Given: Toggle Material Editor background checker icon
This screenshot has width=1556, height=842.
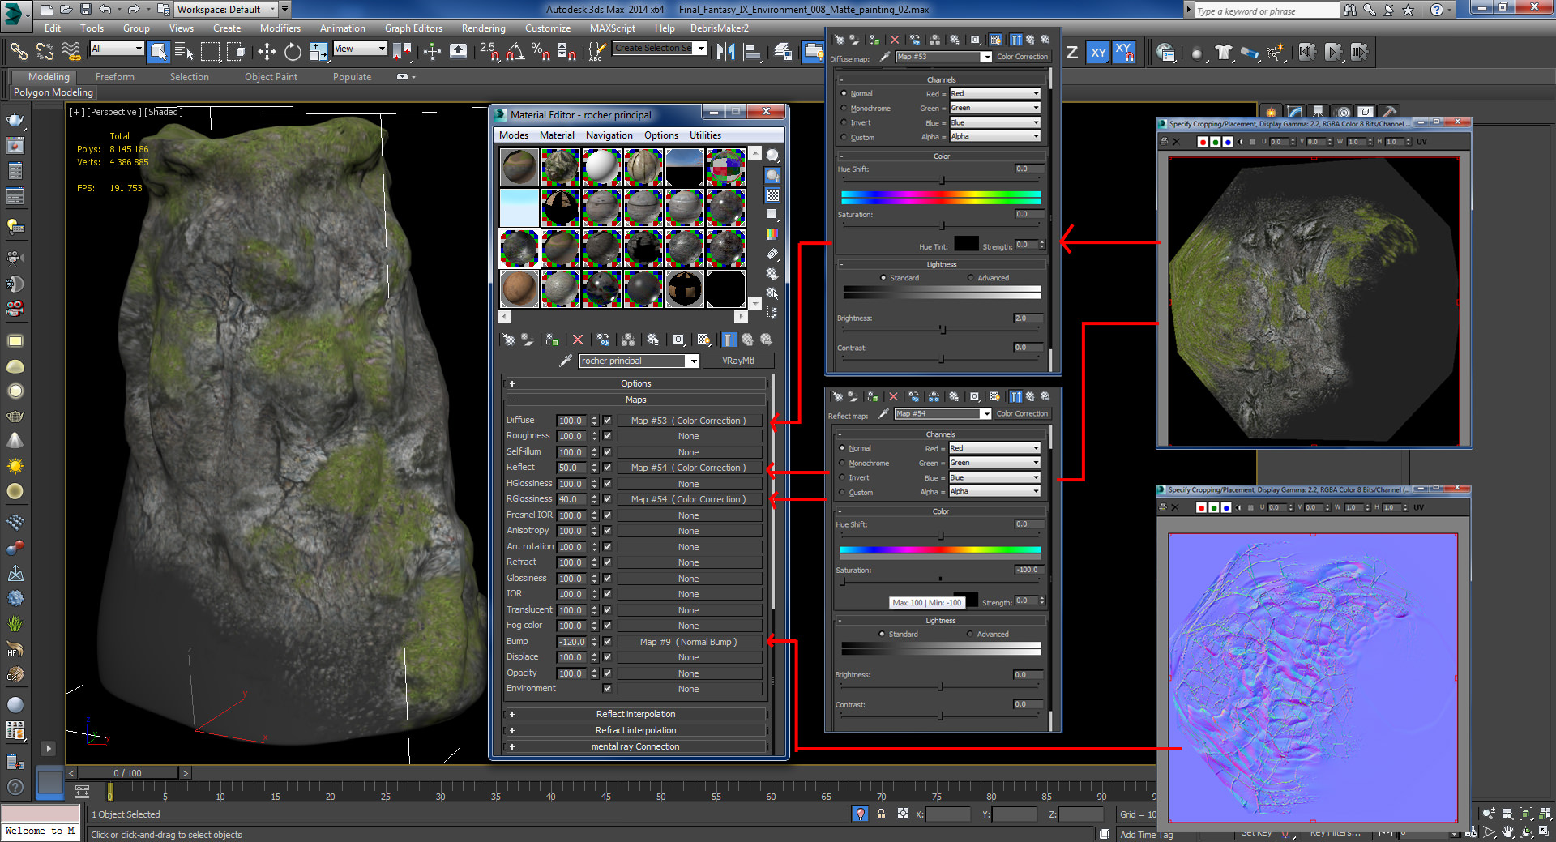Looking at the screenshot, I should 773,195.
